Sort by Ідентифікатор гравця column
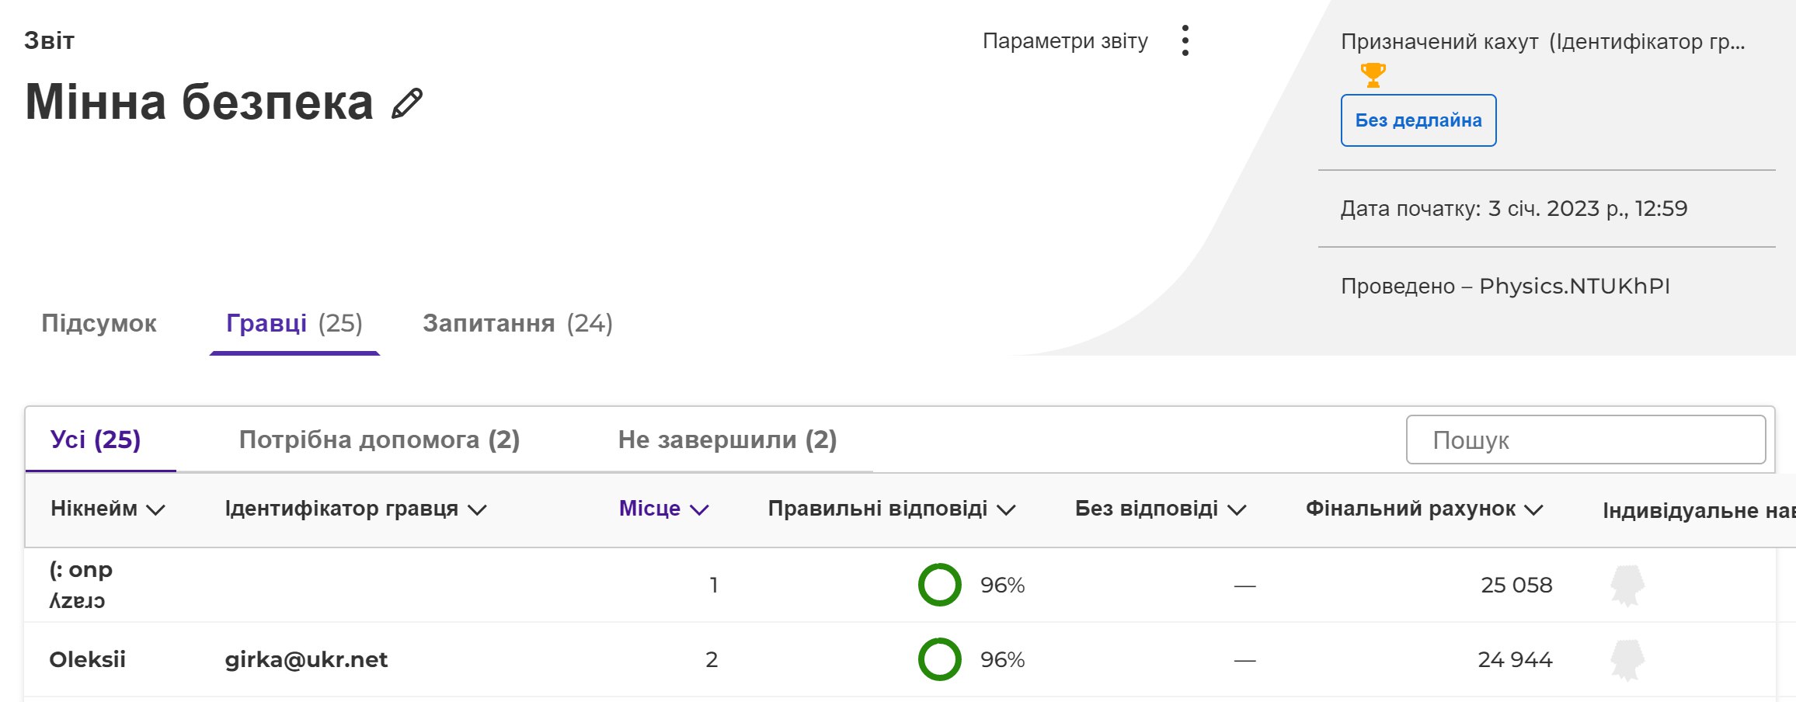1796x702 pixels. tap(355, 509)
